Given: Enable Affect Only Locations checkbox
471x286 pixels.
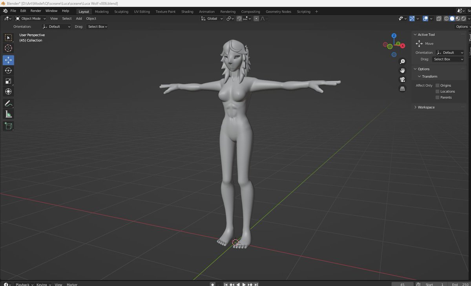Looking at the screenshot, I should click(x=438, y=91).
